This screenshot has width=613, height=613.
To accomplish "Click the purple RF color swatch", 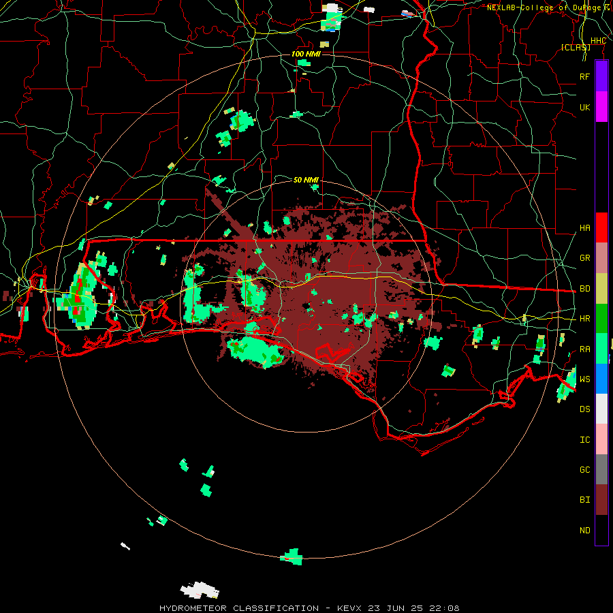I will (x=601, y=76).
